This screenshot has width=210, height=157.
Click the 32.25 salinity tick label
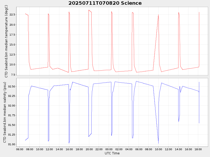click(x=12, y=96)
